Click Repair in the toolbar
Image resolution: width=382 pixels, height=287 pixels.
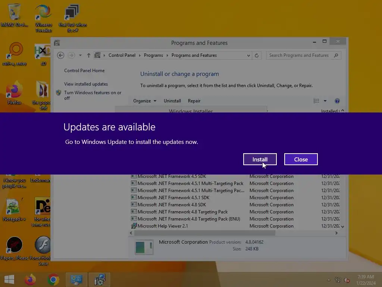(x=194, y=101)
